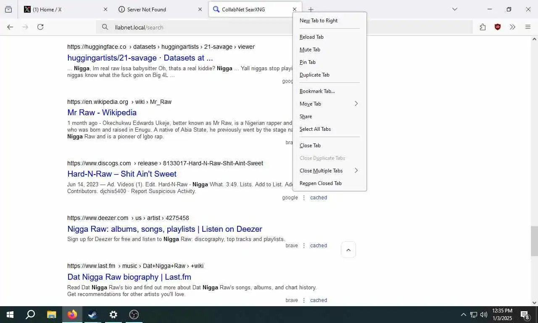Image resolution: width=538 pixels, height=323 pixels.
Task: Open OBS Studio from taskbar
Action: [134, 315]
